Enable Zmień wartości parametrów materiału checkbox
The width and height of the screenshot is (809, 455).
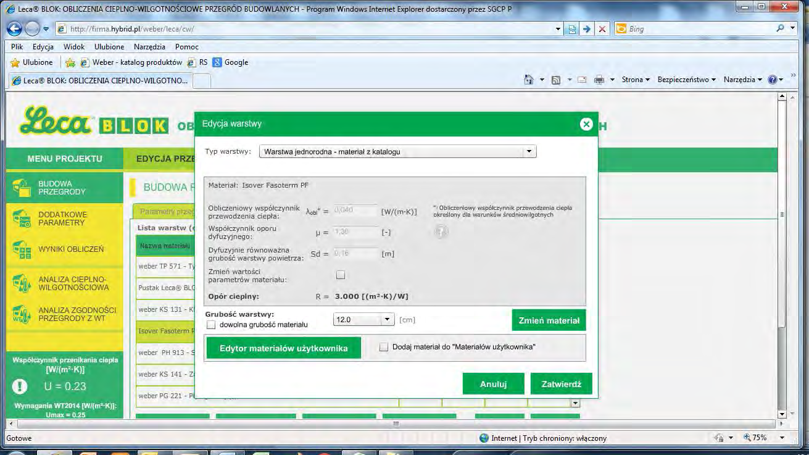click(x=341, y=275)
